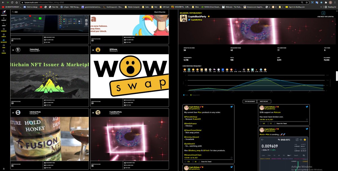The height and width of the screenshot is (171, 338).
Task: Open the #BinanceSmartChain hashtag link
Action: [x=193, y=155]
